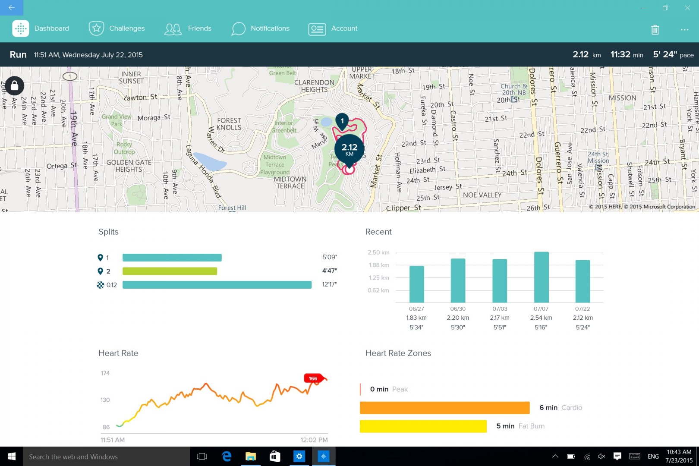Show hidden system tray icons
The image size is (699, 466).
(555, 457)
